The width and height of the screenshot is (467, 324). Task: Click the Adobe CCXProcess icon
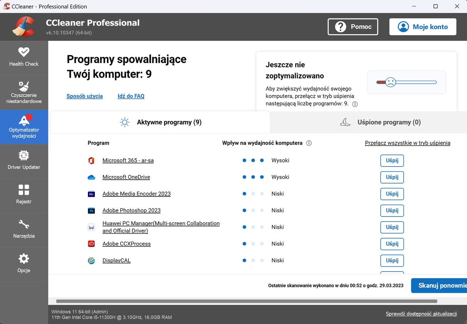click(x=91, y=244)
